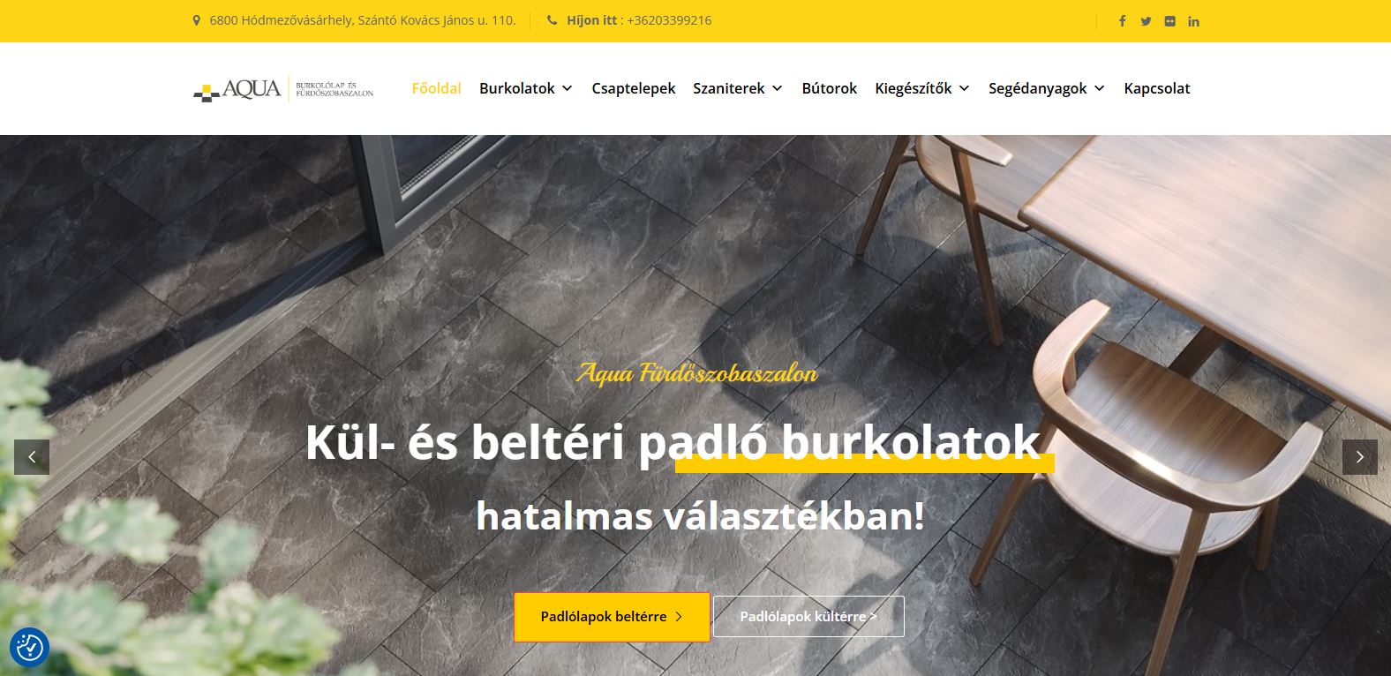Viewport: 1391px width, 676px height.
Task: Expand the Segédanyagok dropdown menu
Action: coord(1047,88)
